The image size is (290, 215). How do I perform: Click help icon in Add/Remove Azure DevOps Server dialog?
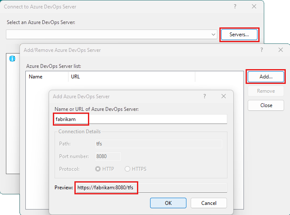tap(262, 50)
